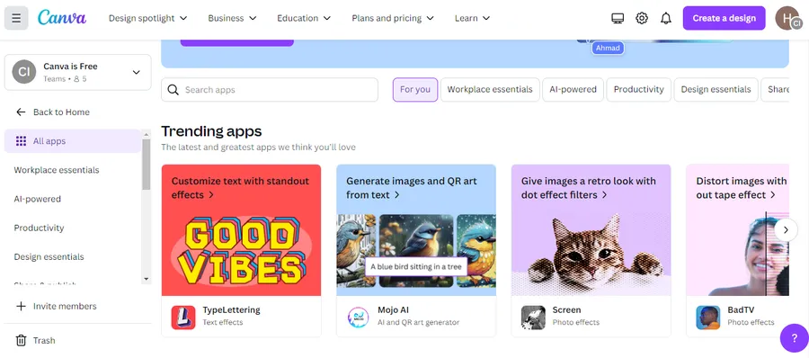Open the hamburger menu icon

coord(16,18)
